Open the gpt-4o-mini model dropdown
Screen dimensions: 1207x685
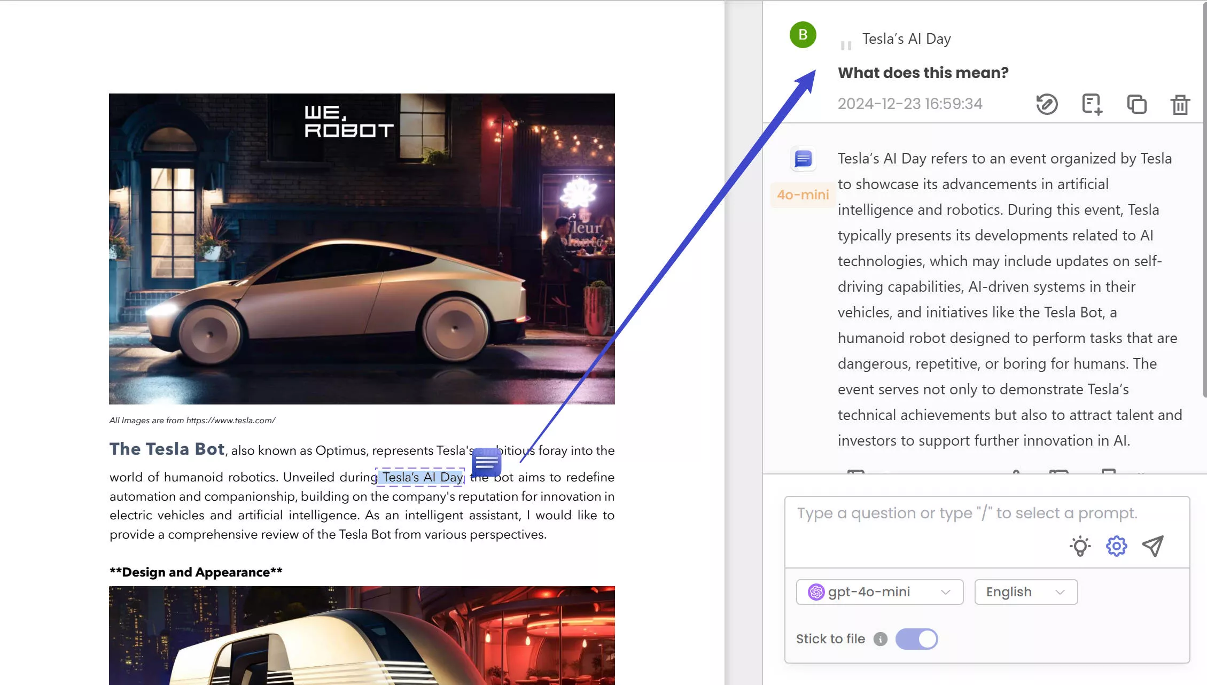[879, 591]
